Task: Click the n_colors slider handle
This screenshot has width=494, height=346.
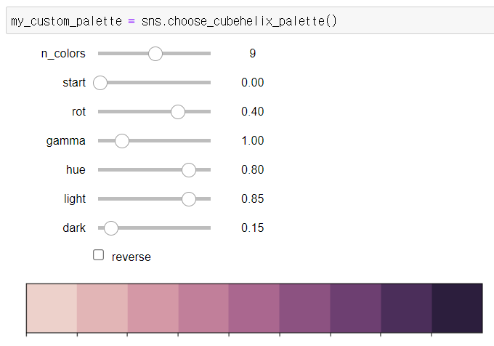Action: (155, 53)
